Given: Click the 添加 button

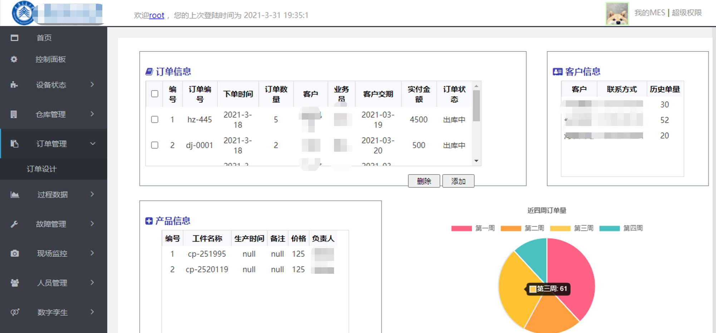Looking at the screenshot, I should point(458,181).
